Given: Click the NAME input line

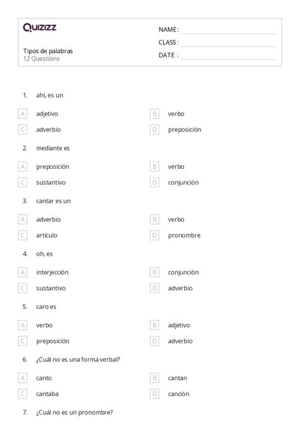Looking at the screenshot, I should pos(229,30).
